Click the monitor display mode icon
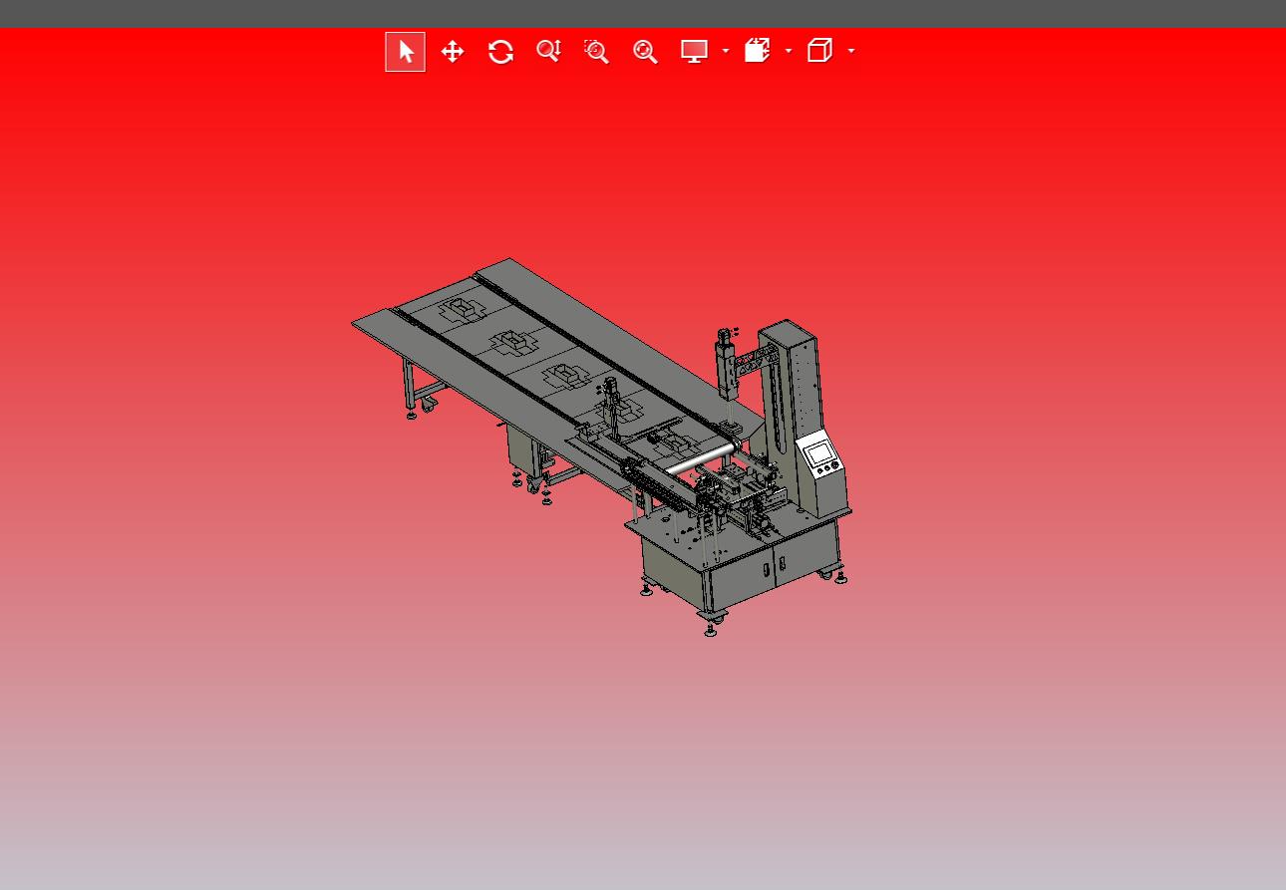 pyautogui.click(x=694, y=52)
